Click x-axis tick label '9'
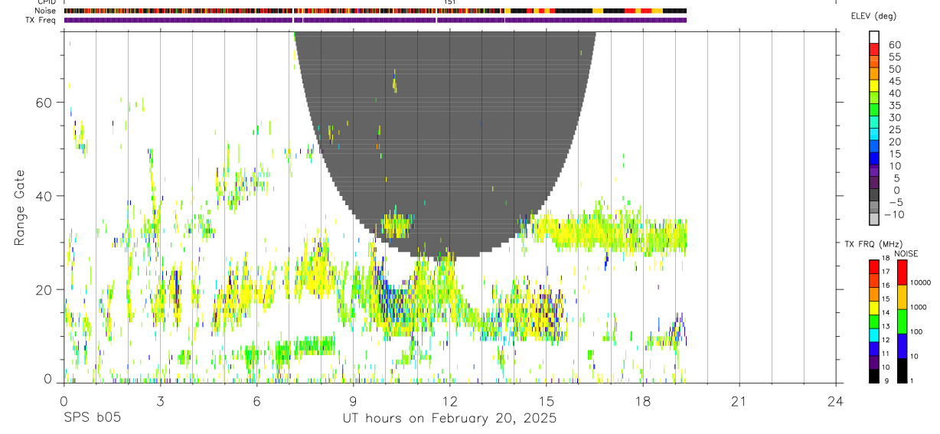The image size is (940, 434). (354, 400)
